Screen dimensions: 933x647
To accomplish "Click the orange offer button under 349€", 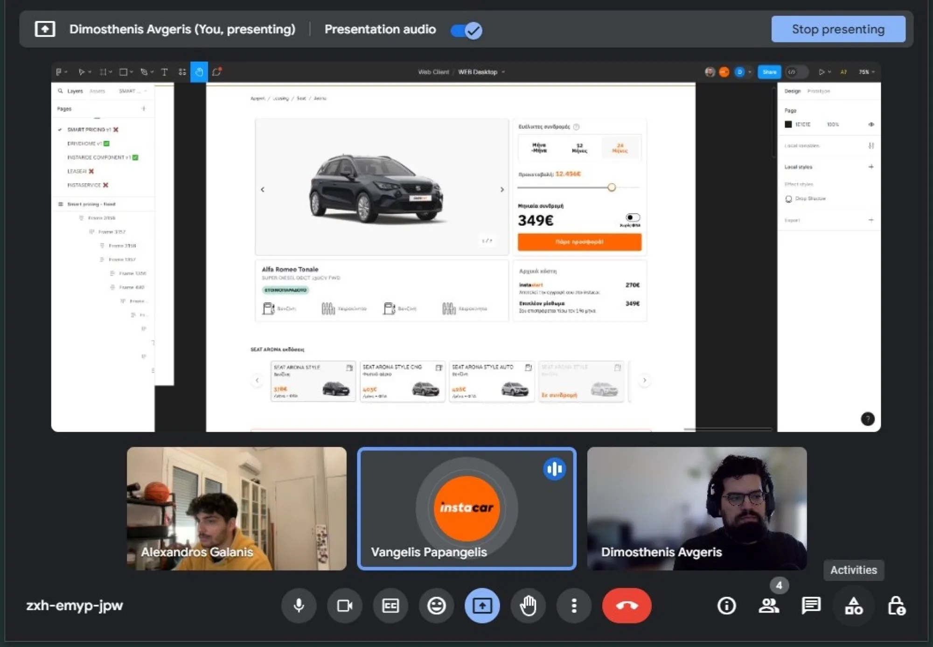I will tap(579, 242).
